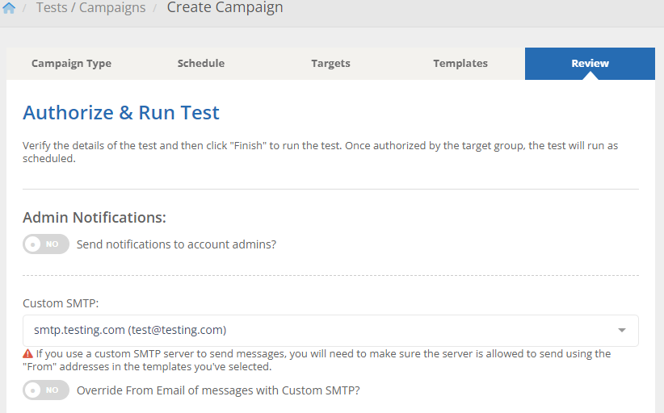Click the Admin Notifications heading
The height and width of the screenshot is (413, 664).
tap(95, 217)
